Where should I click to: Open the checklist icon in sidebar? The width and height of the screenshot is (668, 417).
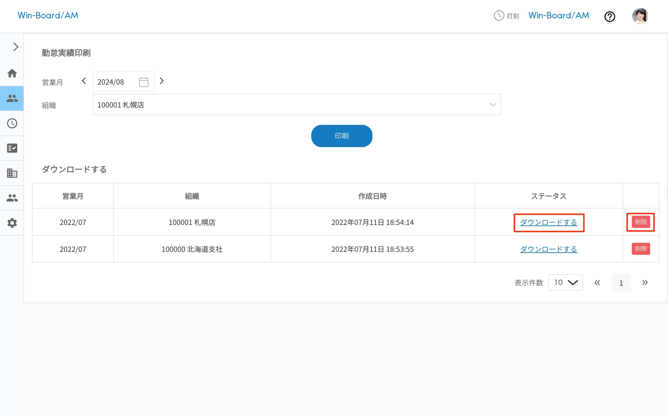pyautogui.click(x=12, y=148)
